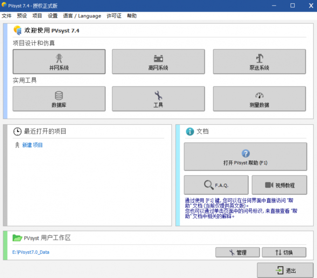
Task: Click the PVsyst 用户工作区 heading text
Action: pyautogui.click(x=47, y=238)
